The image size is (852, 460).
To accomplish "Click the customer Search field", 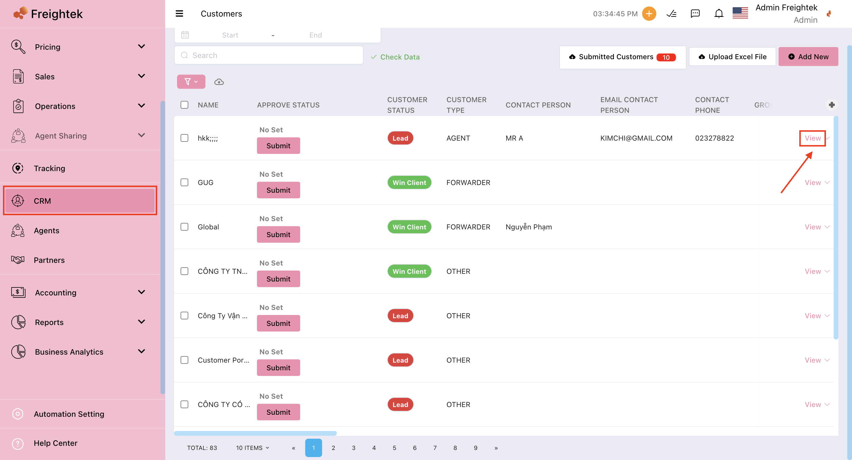I will (269, 55).
